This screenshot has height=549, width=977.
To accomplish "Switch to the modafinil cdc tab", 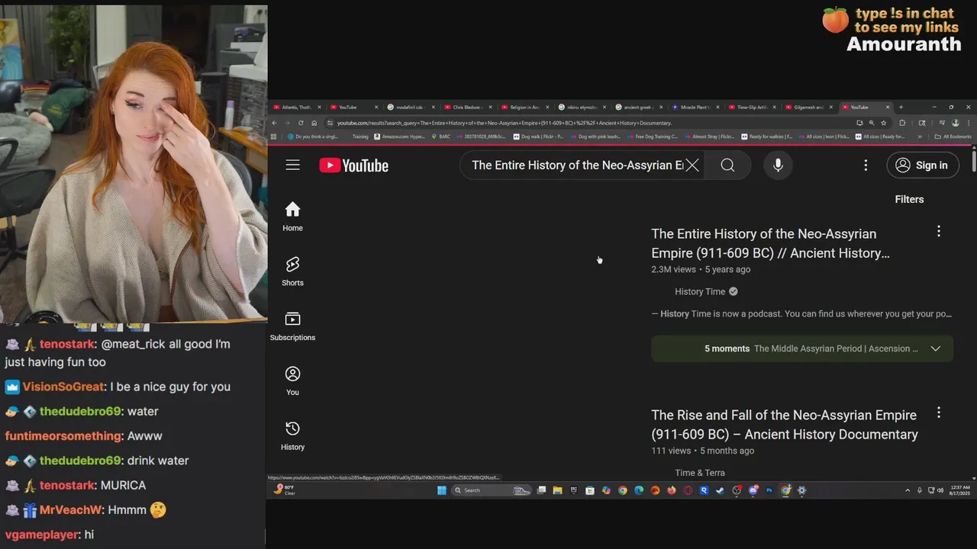I will [412, 107].
